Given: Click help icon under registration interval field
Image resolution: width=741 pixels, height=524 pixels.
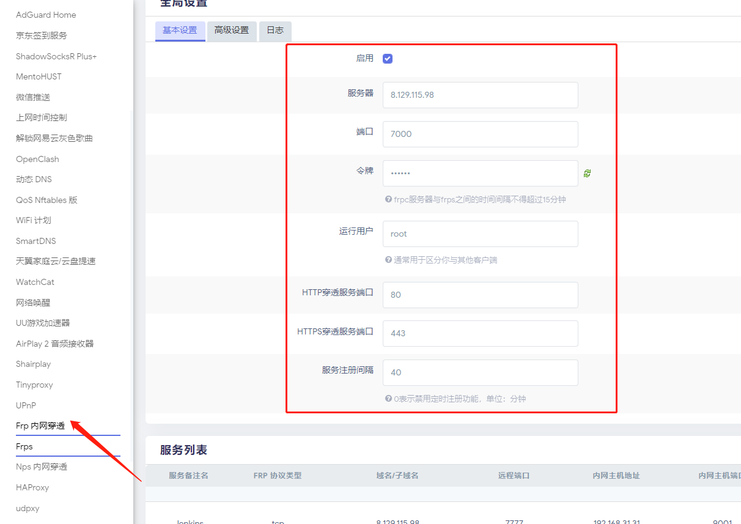Looking at the screenshot, I should 388,399.
